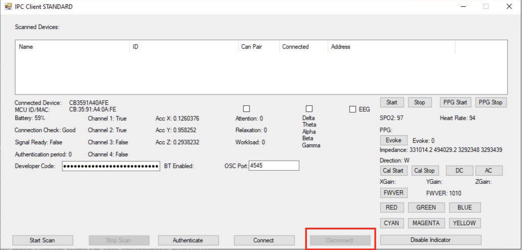522x250 pixels.
Task: Set indicator color to YELLOW
Action: tap(464, 223)
